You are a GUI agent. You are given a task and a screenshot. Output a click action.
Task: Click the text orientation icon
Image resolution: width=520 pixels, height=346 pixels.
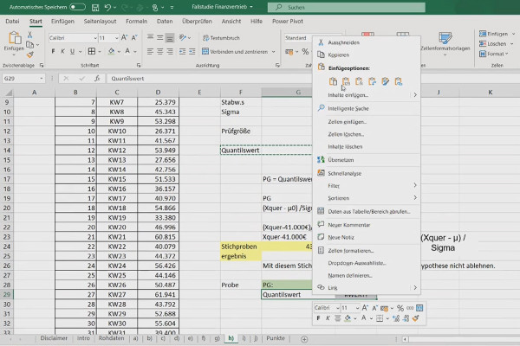182,38
